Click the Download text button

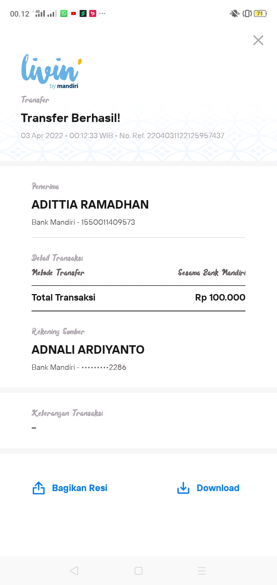click(218, 488)
